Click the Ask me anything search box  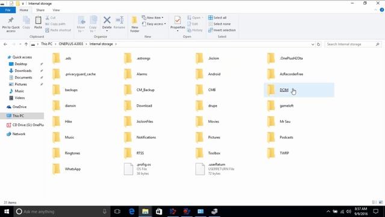tap(61, 212)
